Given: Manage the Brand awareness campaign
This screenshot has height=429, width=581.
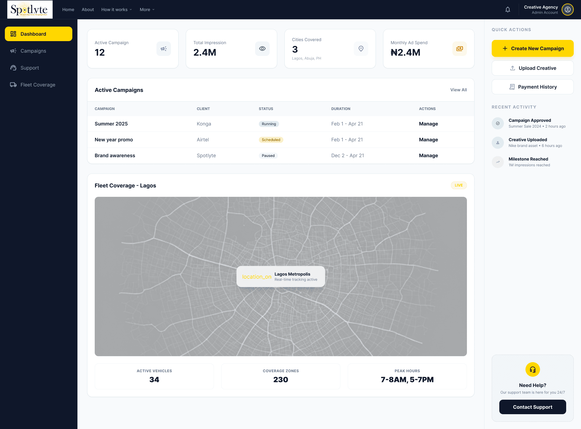Looking at the screenshot, I should (x=428, y=155).
